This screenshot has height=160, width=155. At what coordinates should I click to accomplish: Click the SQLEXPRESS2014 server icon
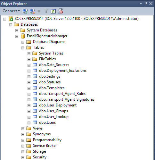coord(11,19)
